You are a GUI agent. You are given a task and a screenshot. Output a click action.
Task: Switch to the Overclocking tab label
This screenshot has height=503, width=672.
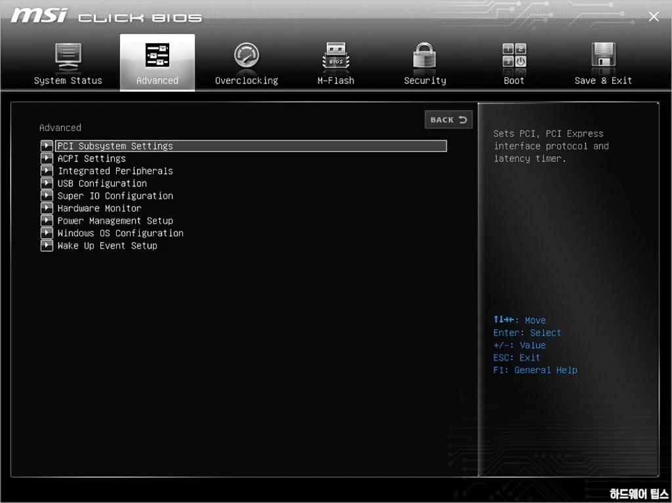click(x=247, y=81)
